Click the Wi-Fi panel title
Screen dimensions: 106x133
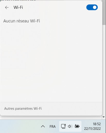click(18, 8)
